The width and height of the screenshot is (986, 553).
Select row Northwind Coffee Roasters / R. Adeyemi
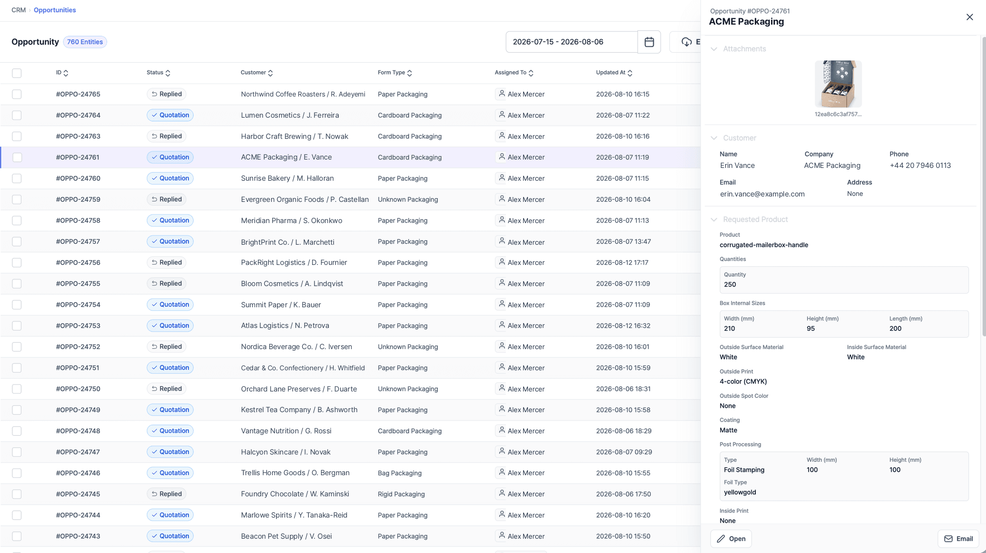(x=350, y=94)
